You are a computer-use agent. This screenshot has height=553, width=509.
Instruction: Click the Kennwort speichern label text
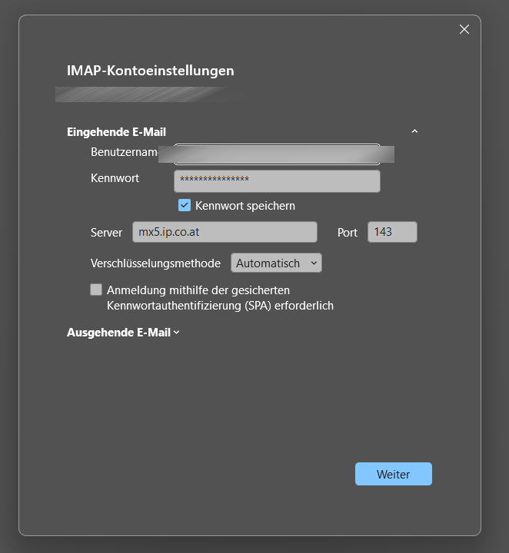[x=245, y=206]
